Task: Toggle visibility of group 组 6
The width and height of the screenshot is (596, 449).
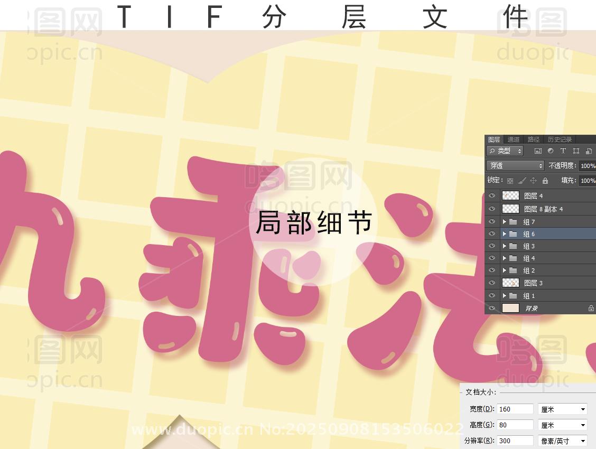Action: (492, 233)
